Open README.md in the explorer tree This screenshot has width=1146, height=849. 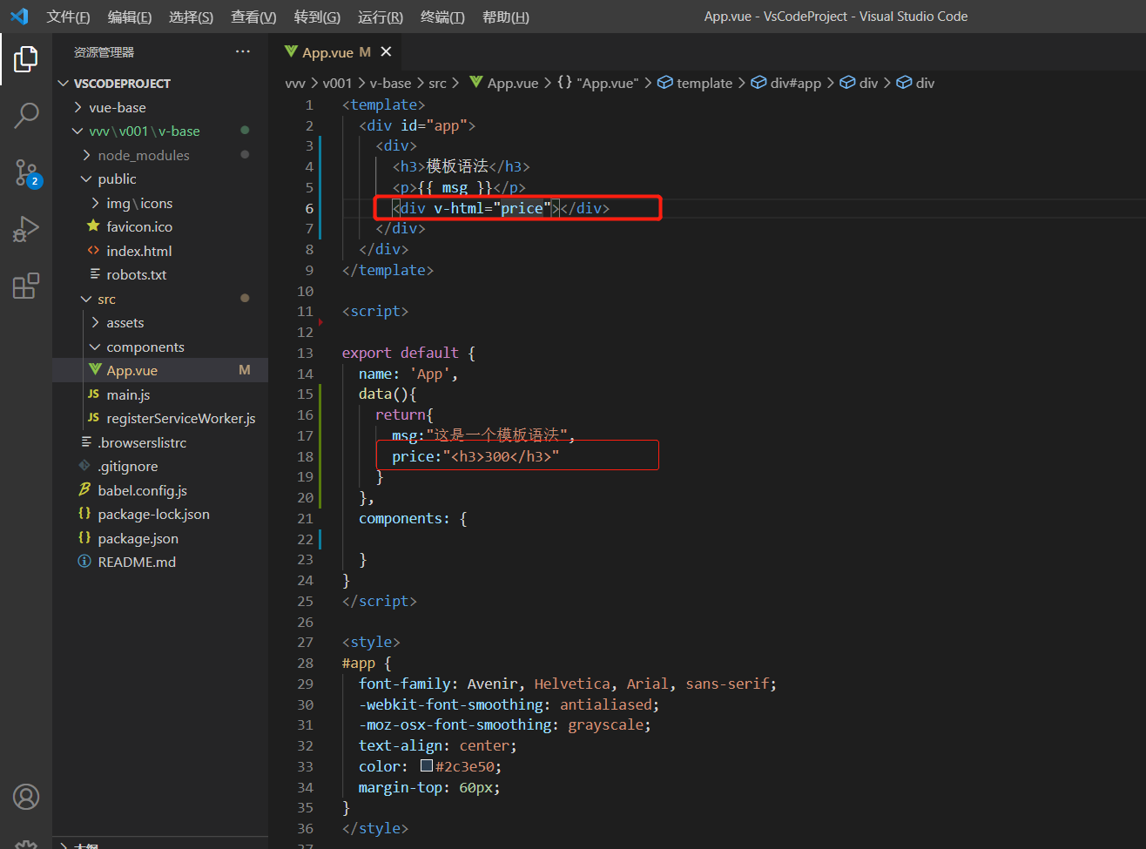[160, 563]
